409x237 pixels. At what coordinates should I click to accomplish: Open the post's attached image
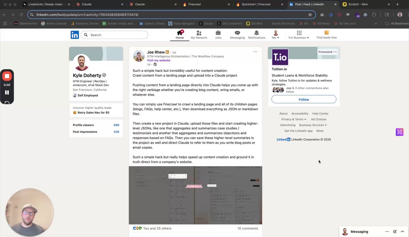[x=195, y=195]
